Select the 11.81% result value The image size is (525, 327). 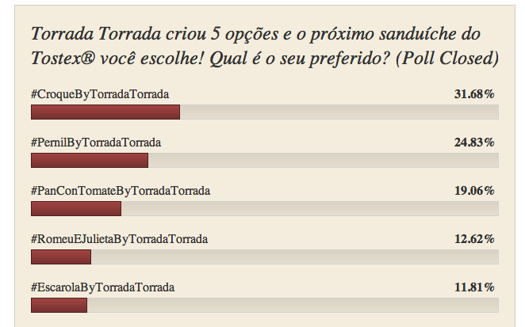pos(474,287)
